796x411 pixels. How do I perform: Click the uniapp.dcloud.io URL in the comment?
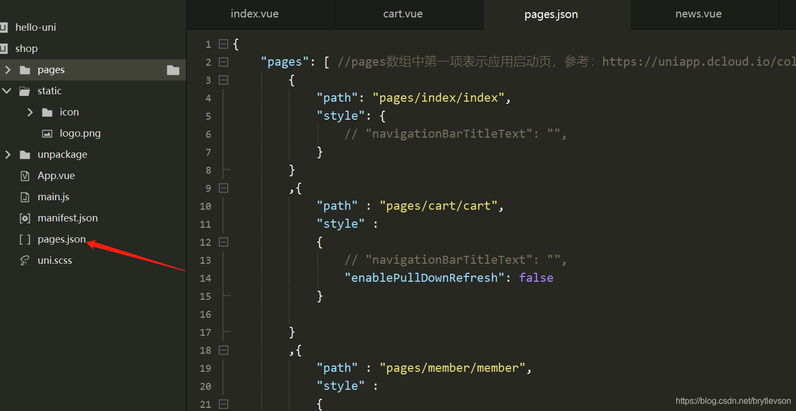699,62
